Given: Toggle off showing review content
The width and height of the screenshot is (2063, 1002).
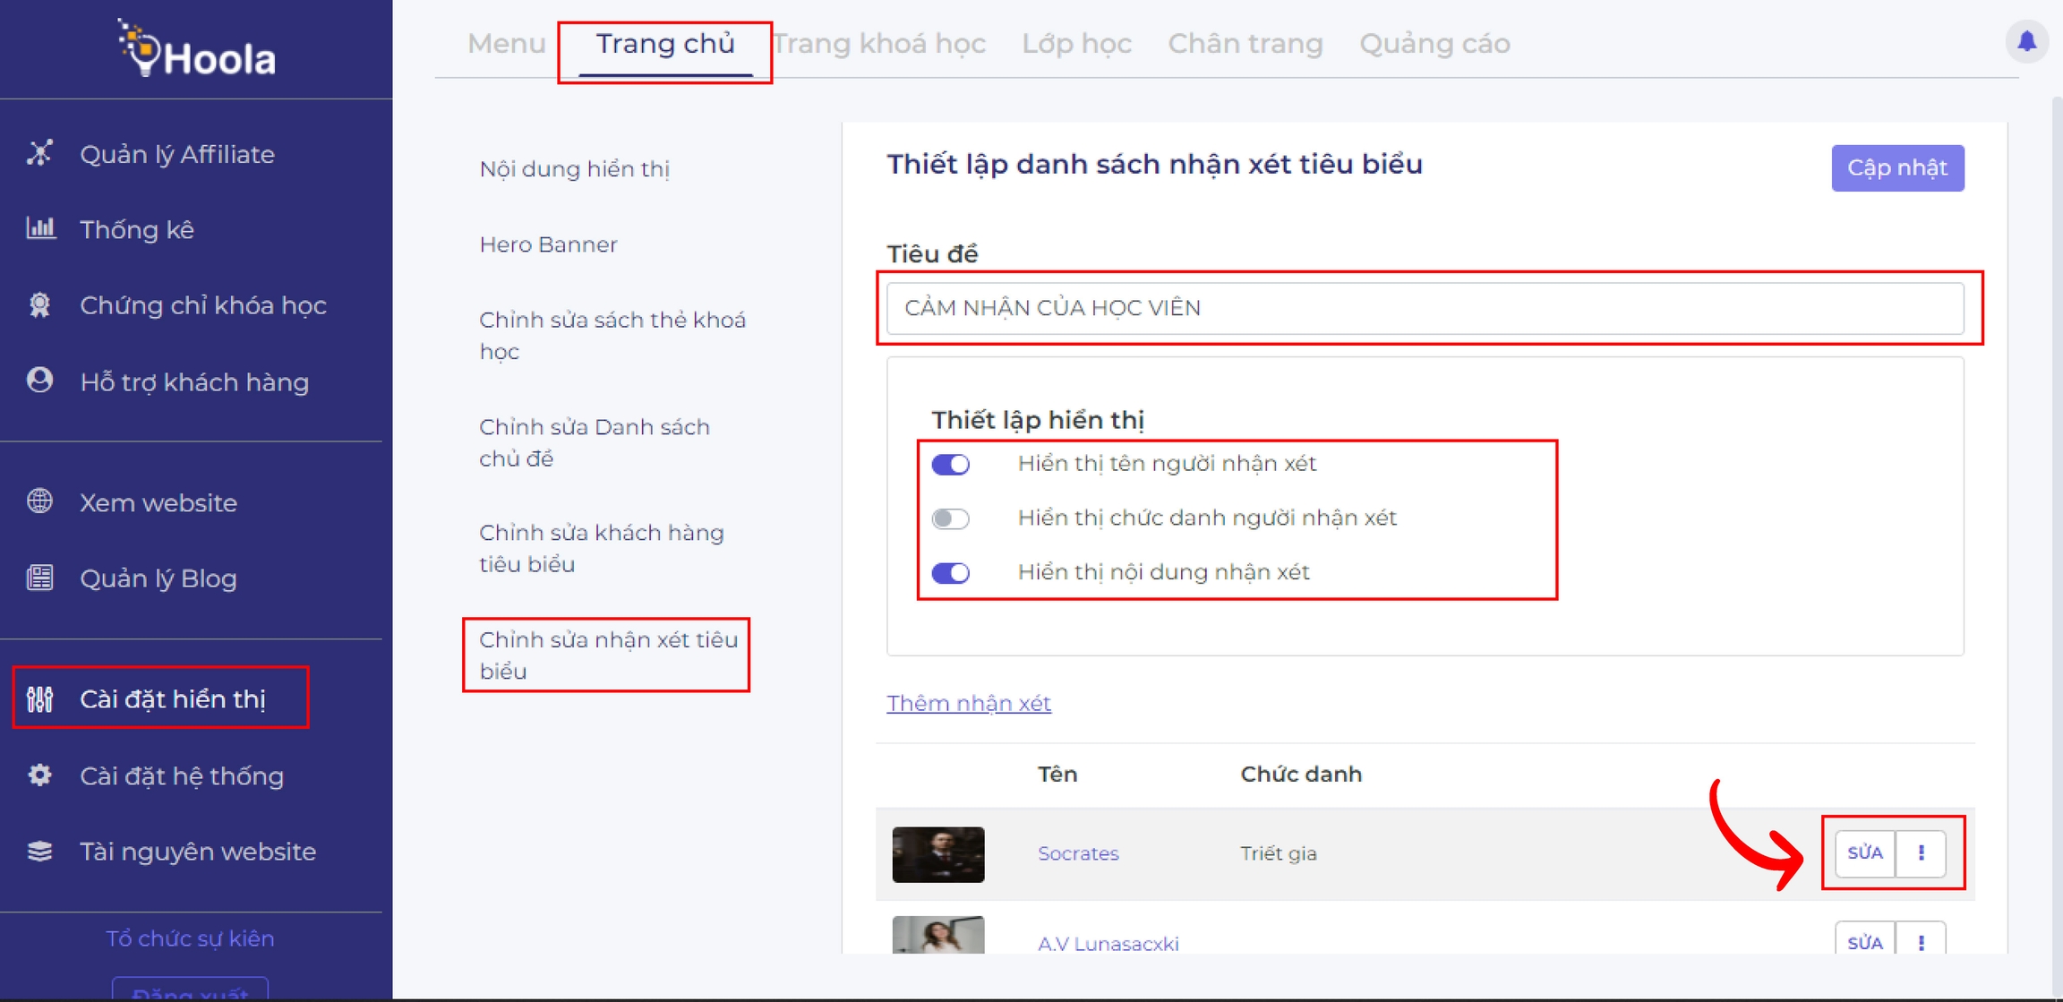Looking at the screenshot, I should 950,572.
